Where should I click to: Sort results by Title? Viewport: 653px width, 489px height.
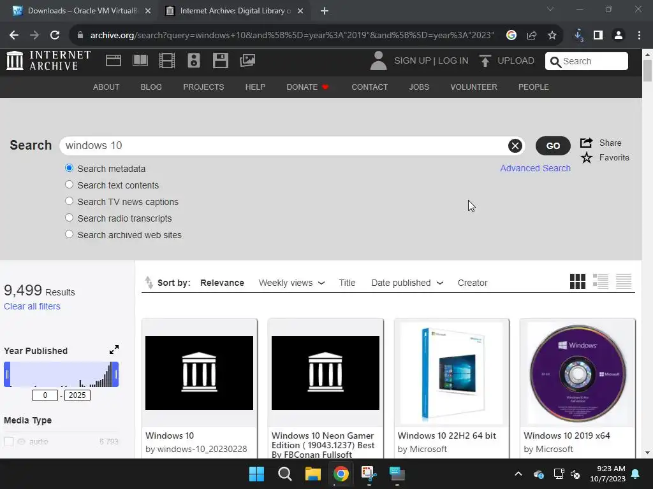(x=347, y=283)
